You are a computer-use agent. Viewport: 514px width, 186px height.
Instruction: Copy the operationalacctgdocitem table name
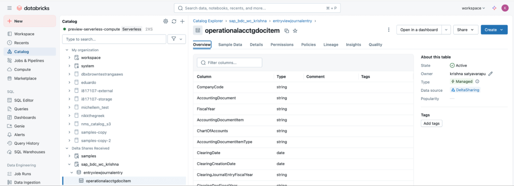click(x=287, y=31)
